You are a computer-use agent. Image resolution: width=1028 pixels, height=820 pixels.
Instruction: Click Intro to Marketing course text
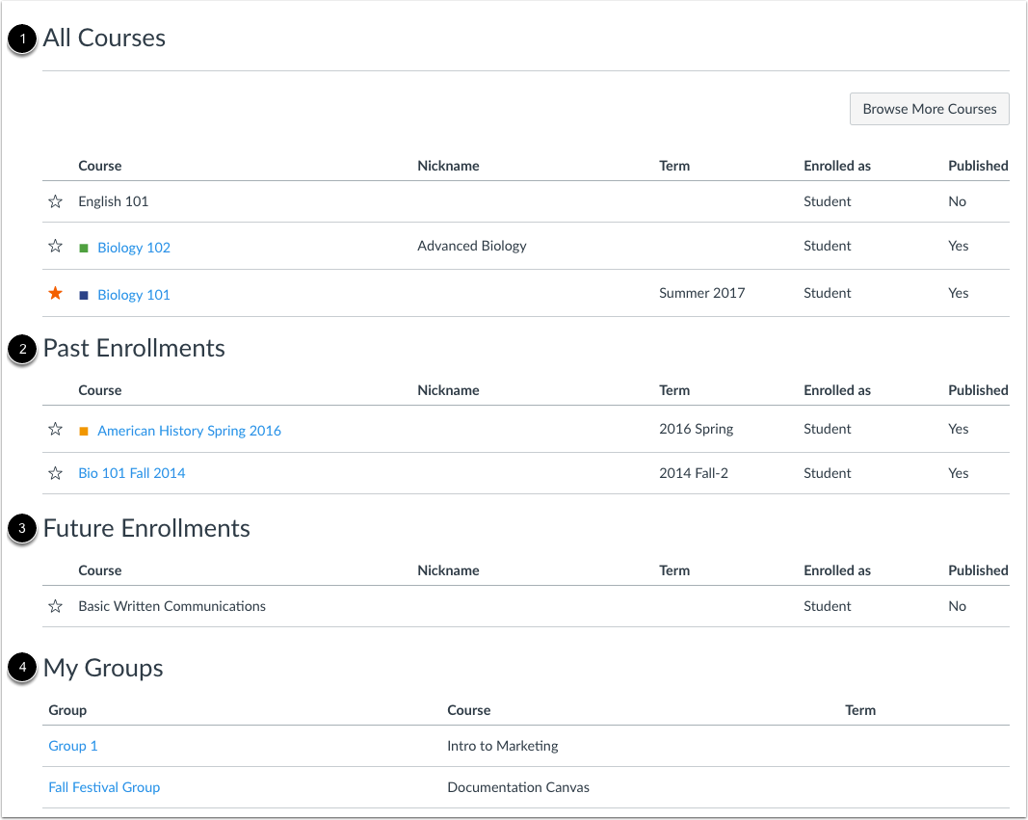(x=503, y=746)
